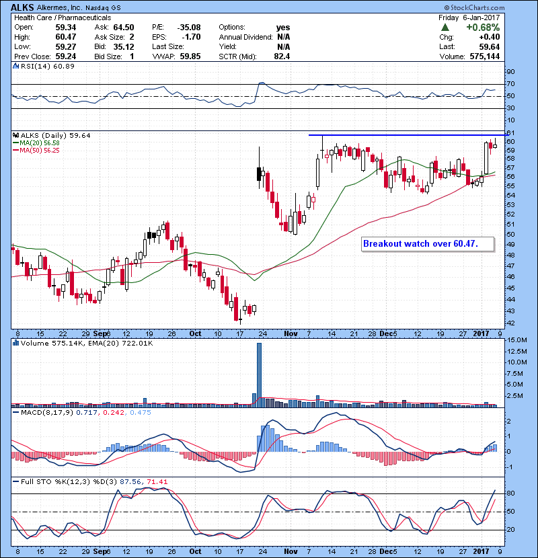
Task: Click the Annual Dividend N/A value
Action: pyautogui.click(x=283, y=37)
